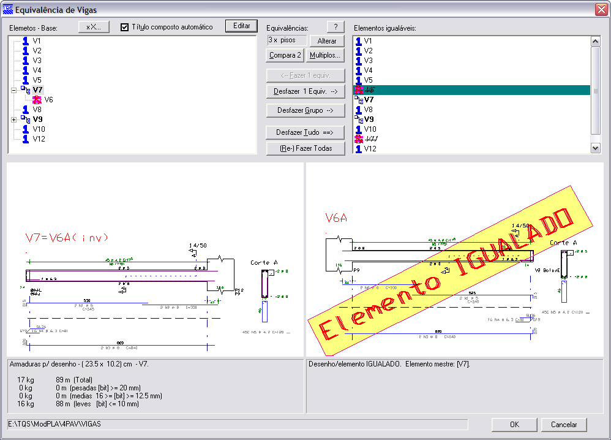Screen dimensions: 611x440
Task: Click the blue icon beside V12 in right list
Action: [359, 149]
